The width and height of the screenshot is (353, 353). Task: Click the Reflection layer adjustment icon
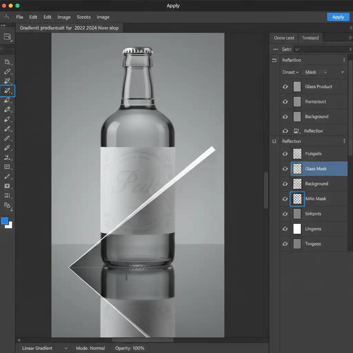(297, 131)
